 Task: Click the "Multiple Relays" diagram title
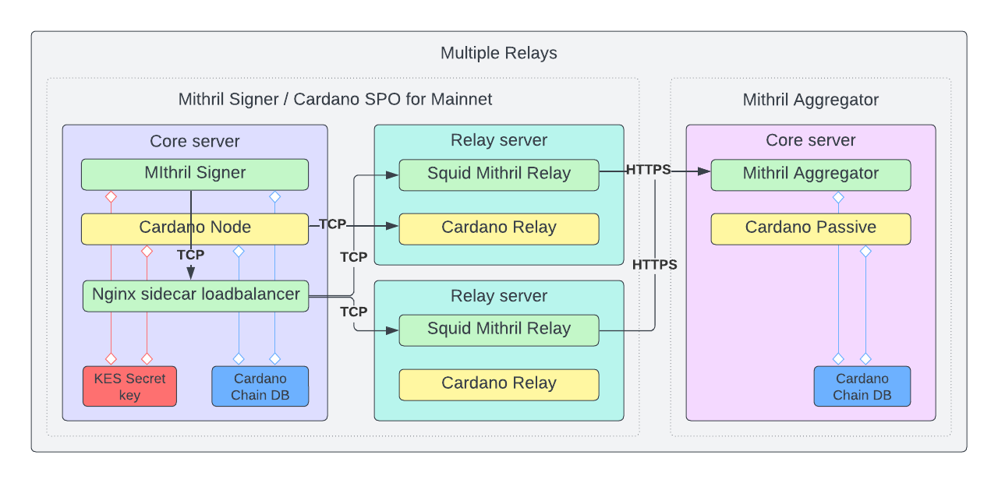point(499,54)
